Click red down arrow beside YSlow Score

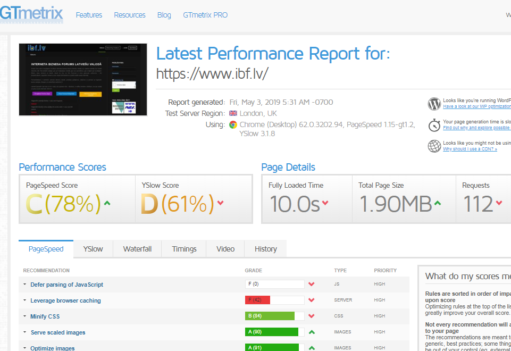(x=220, y=203)
